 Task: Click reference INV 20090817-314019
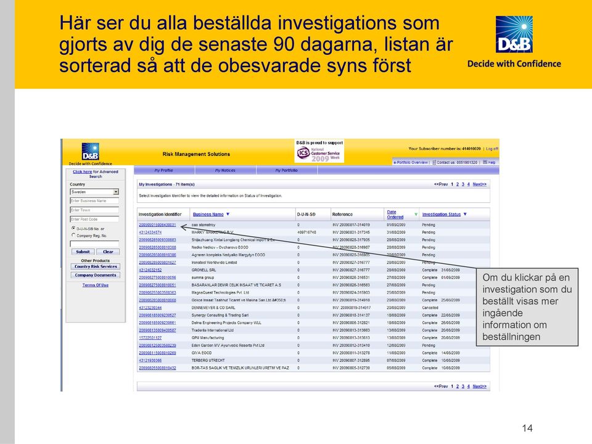coord(351,225)
